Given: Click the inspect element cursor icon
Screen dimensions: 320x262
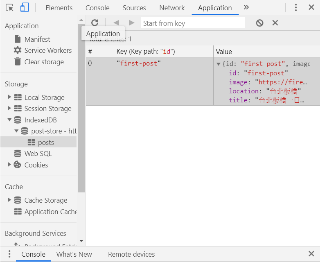Looking at the screenshot, I should point(10,8).
